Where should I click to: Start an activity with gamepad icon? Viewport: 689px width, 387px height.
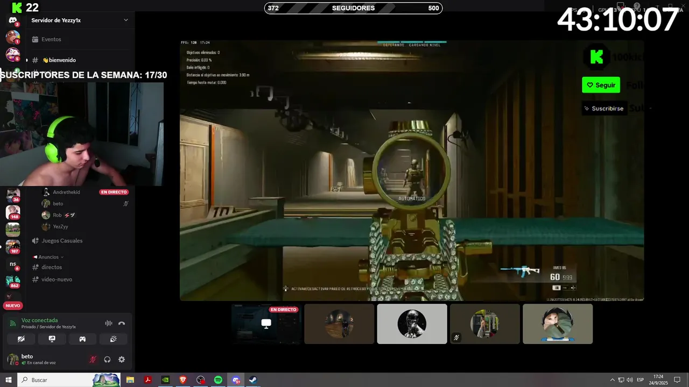click(x=82, y=339)
